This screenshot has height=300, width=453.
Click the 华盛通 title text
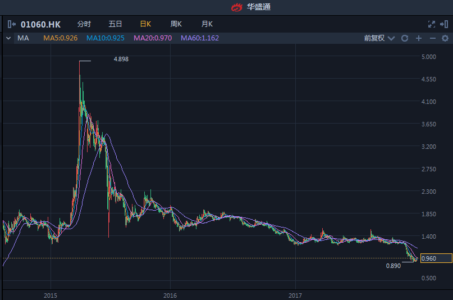[259, 7]
